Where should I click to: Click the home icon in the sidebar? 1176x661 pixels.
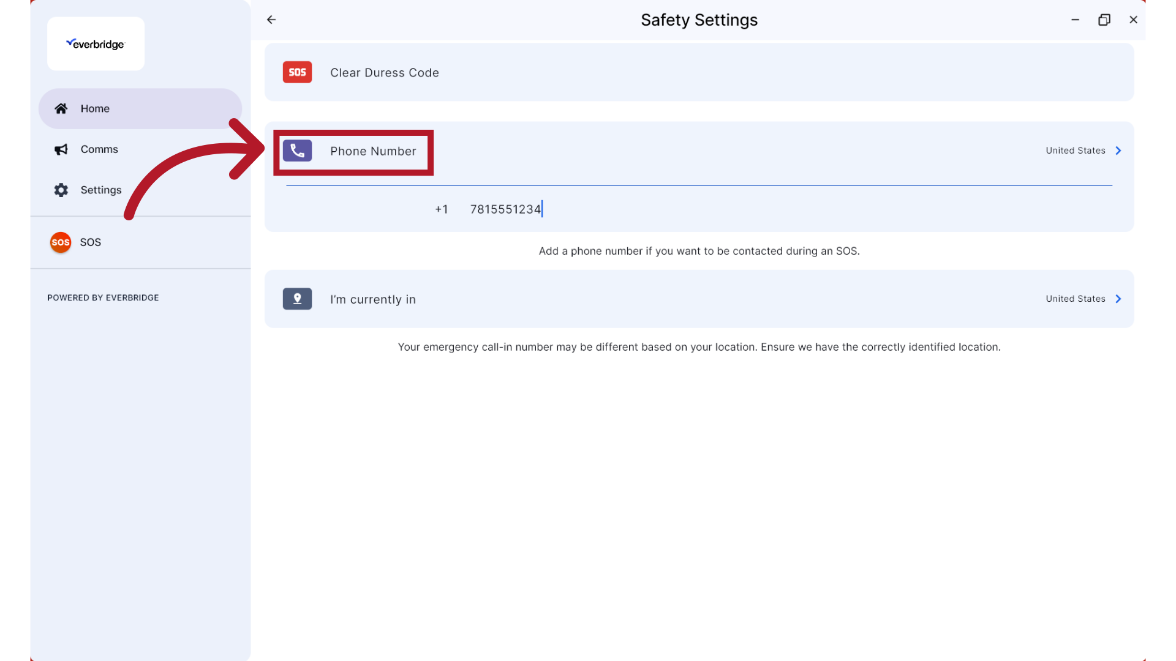click(x=61, y=108)
